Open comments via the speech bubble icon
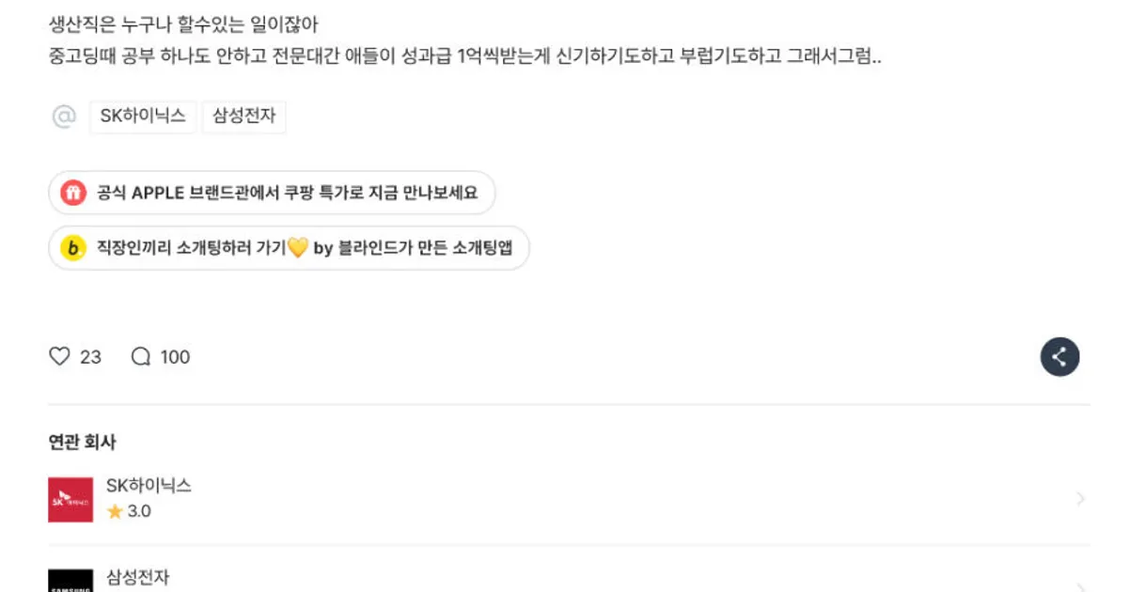The height and width of the screenshot is (592, 1128). tap(141, 357)
